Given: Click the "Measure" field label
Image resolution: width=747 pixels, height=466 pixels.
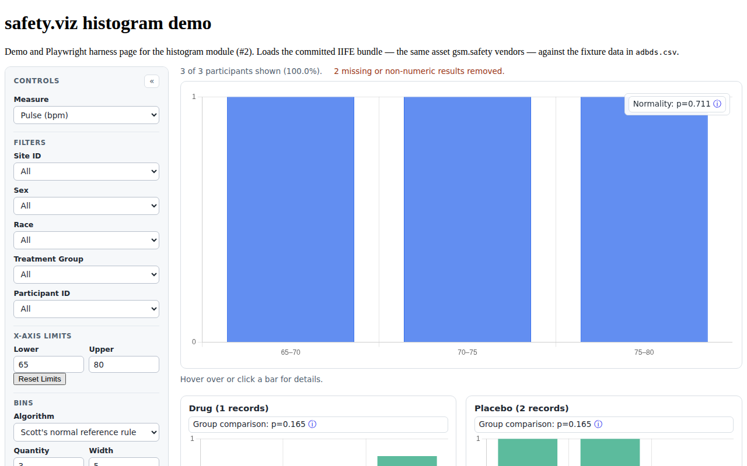Looking at the screenshot, I should click(32, 100).
